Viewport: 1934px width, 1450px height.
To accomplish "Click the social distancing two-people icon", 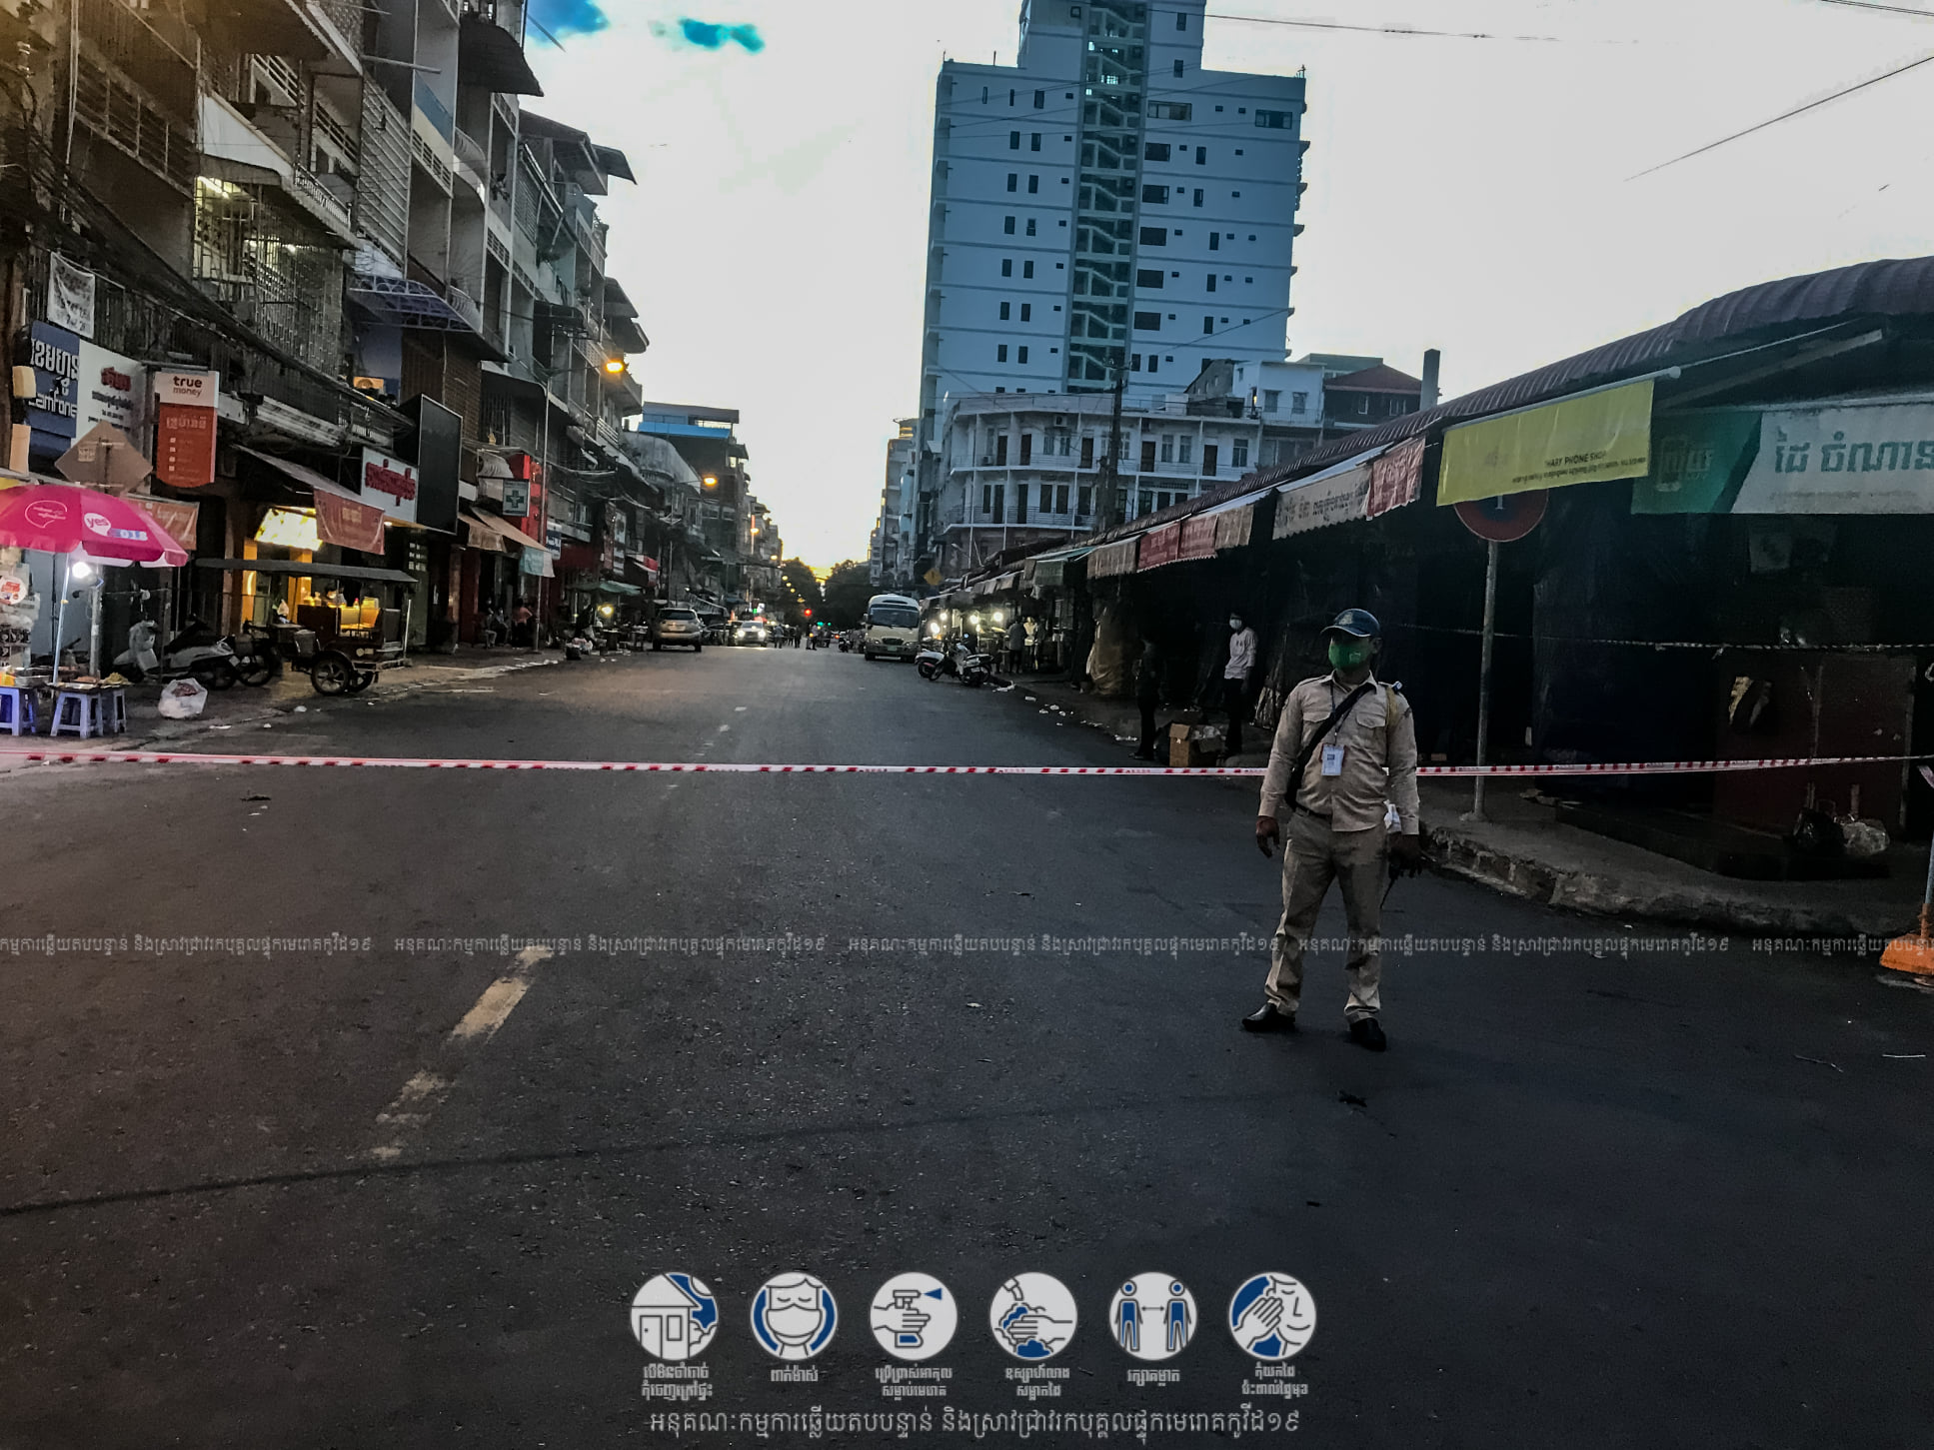I will pos(1152,1315).
